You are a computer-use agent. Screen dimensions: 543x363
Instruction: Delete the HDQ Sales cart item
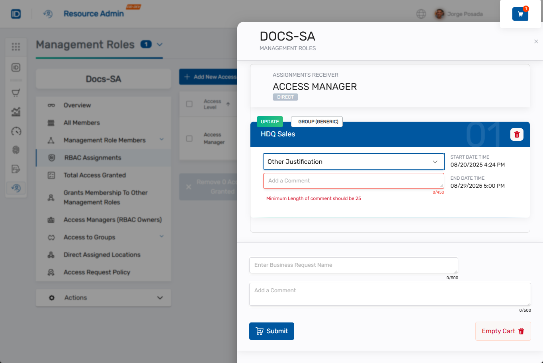(x=517, y=134)
